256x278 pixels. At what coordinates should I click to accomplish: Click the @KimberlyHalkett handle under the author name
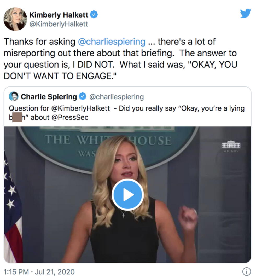pyautogui.click(x=59, y=24)
